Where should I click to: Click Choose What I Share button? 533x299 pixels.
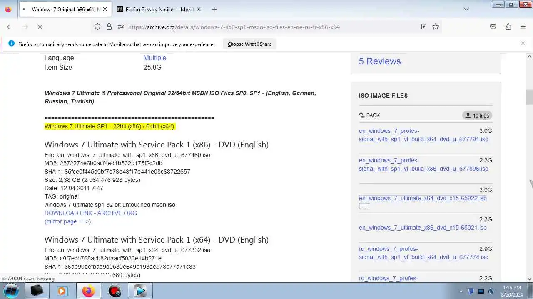click(x=249, y=44)
